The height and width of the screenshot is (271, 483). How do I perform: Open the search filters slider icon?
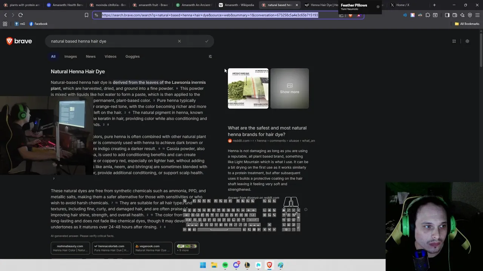(210, 56)
